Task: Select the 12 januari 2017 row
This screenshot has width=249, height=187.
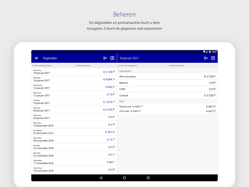Action: point(74,87)
